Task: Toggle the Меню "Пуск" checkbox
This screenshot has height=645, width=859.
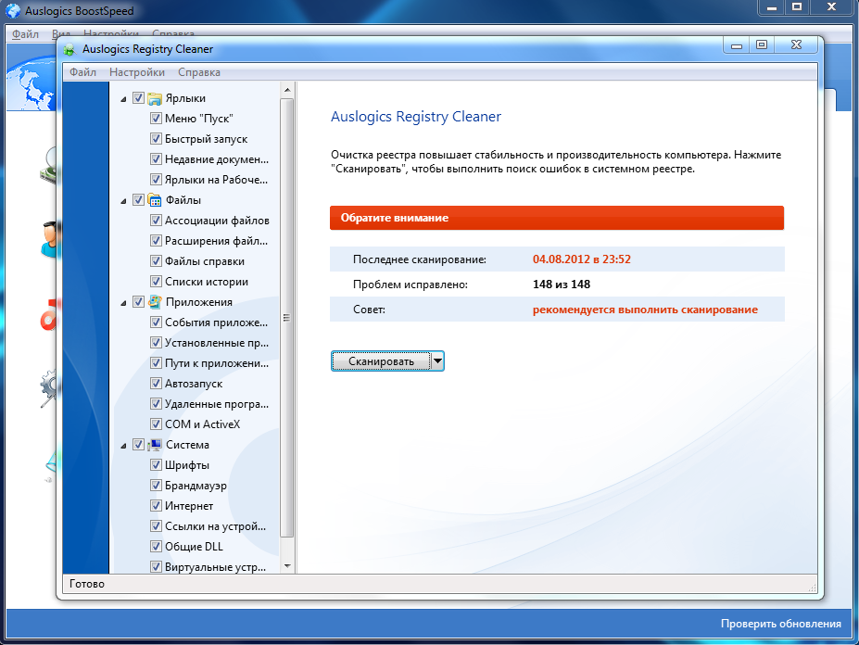Action: [156, 119]
